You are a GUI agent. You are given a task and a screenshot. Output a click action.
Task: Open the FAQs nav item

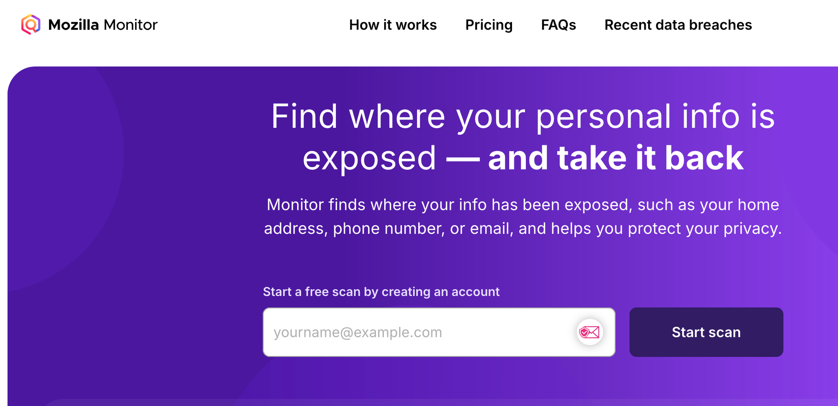[558, 25]
